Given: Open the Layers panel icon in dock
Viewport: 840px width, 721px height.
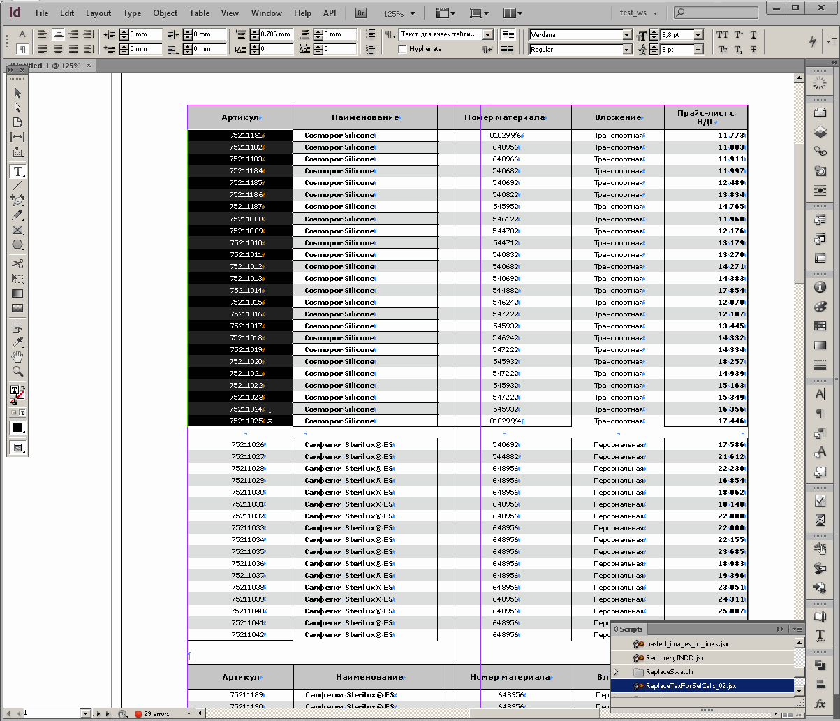Looking at the screenshot, I should pyautogui.click(x=820, y=132).
